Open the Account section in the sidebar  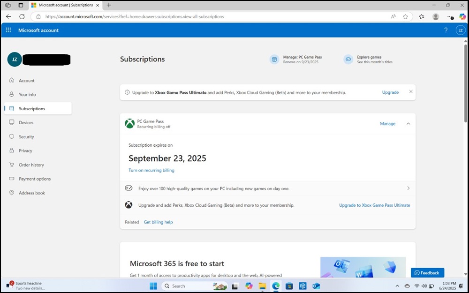point(26,80)
